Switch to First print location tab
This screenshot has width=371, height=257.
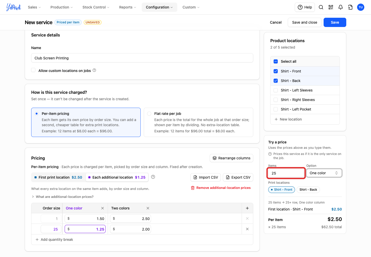58,177
